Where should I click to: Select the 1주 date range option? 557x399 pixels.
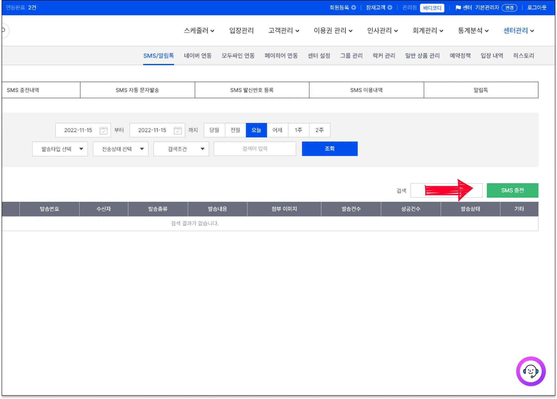click(298, 130)
